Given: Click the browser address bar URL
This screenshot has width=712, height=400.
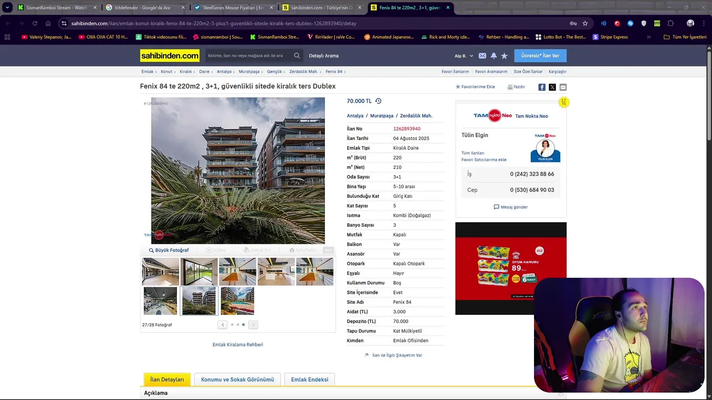Looking at the screenshot, I should point(214,23).
